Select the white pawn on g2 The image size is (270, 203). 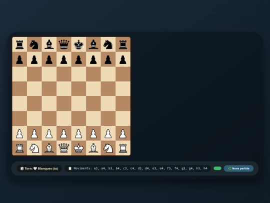click(108, 133)
